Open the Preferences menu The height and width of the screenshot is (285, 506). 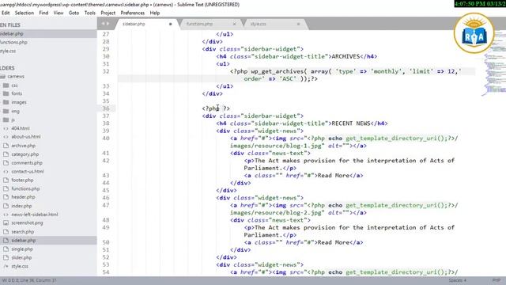(133, 13)
